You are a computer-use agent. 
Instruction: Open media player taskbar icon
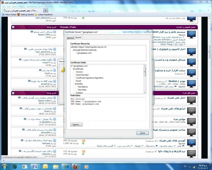click(x=86, y=167)
